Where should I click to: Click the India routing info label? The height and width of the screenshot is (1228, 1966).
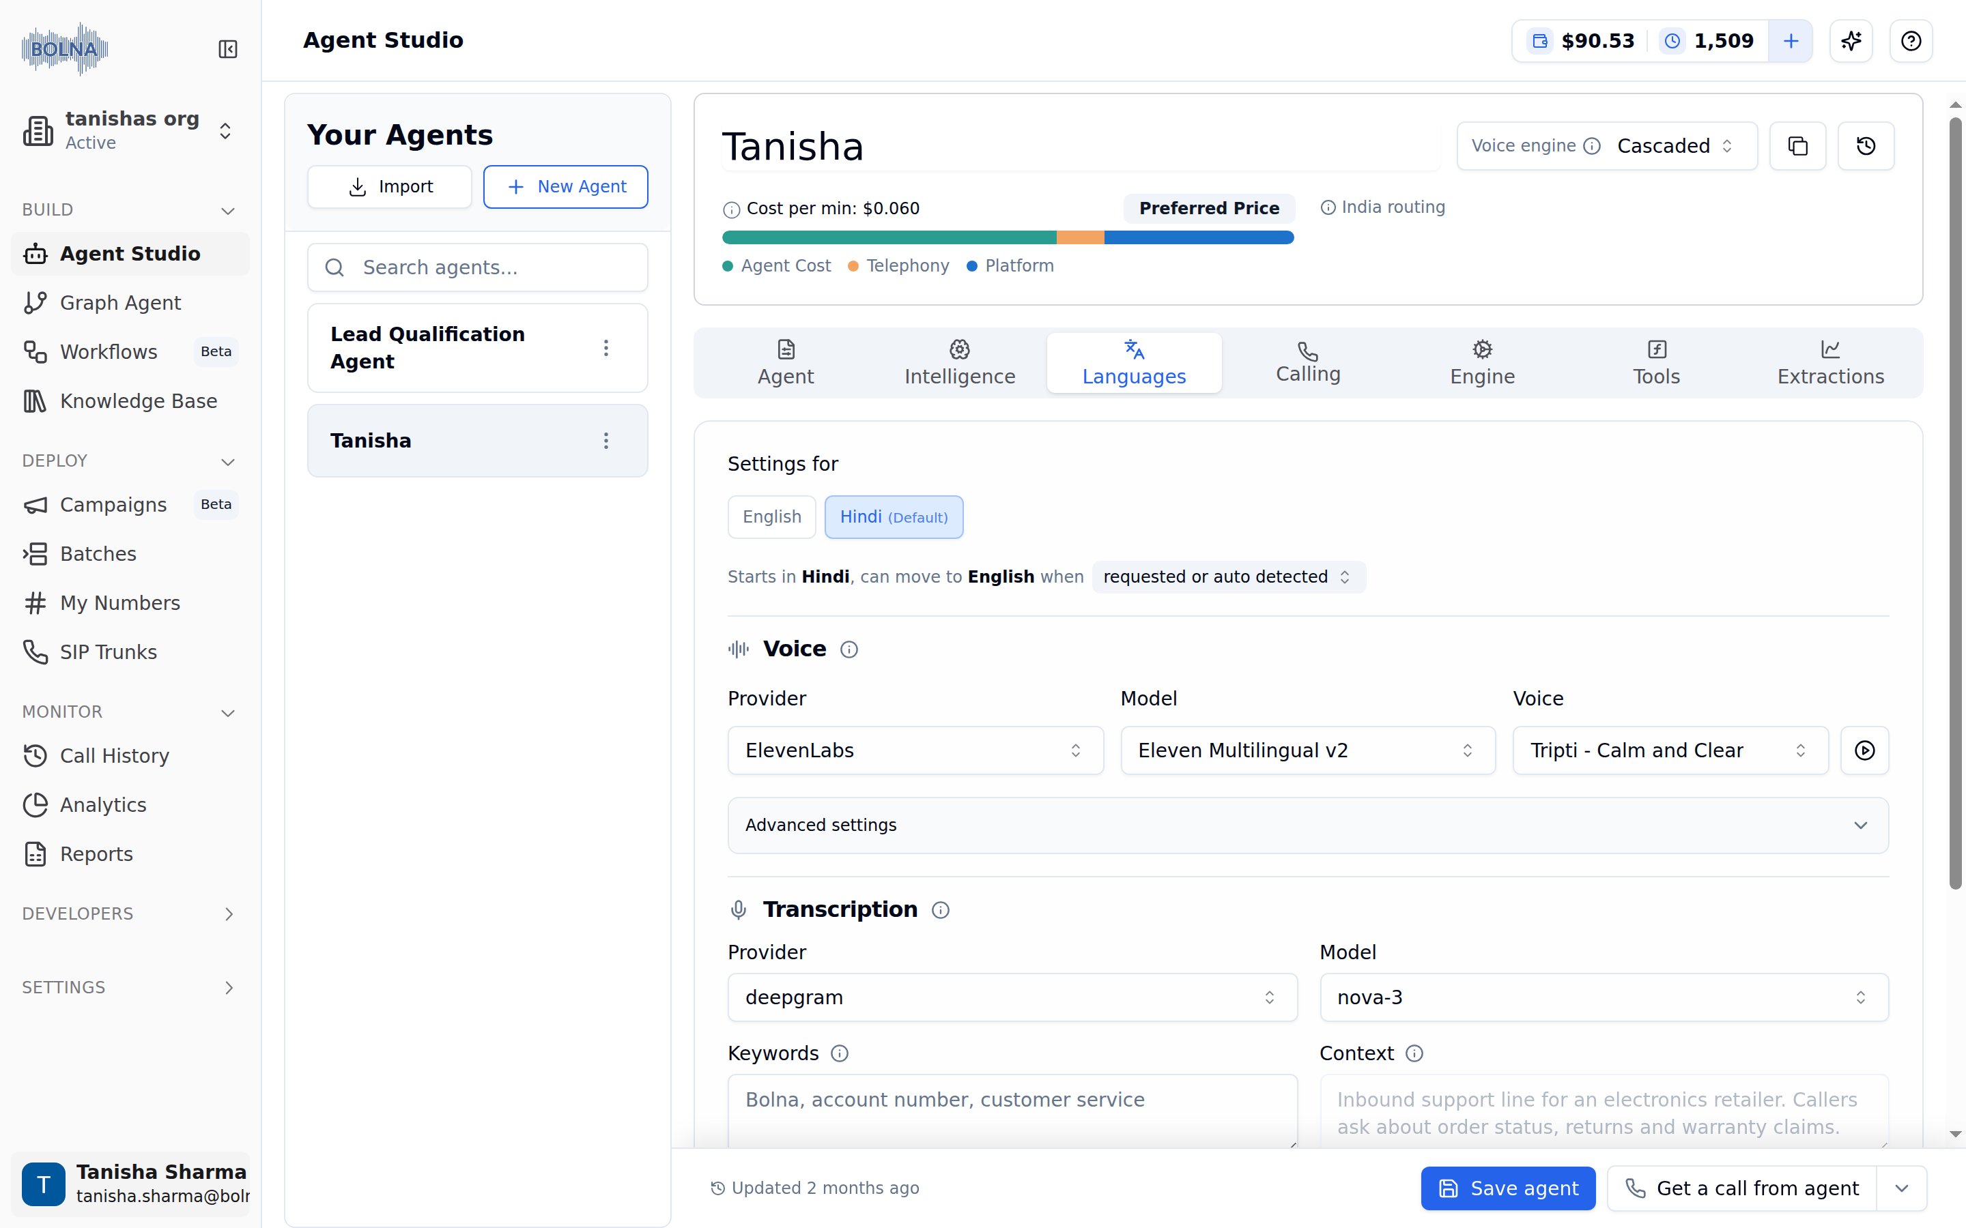[x=1383, y=207]
